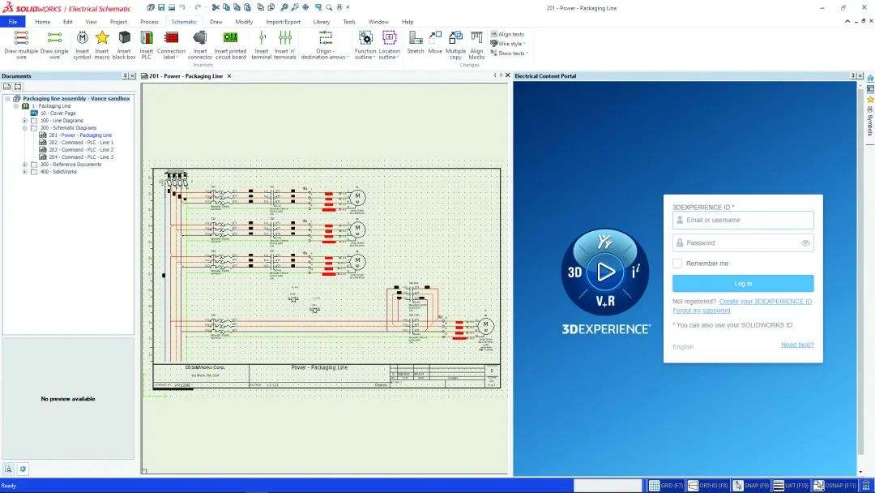
Task: Open the Process menu
Action: pyautogui.click(x=149, y=21)
